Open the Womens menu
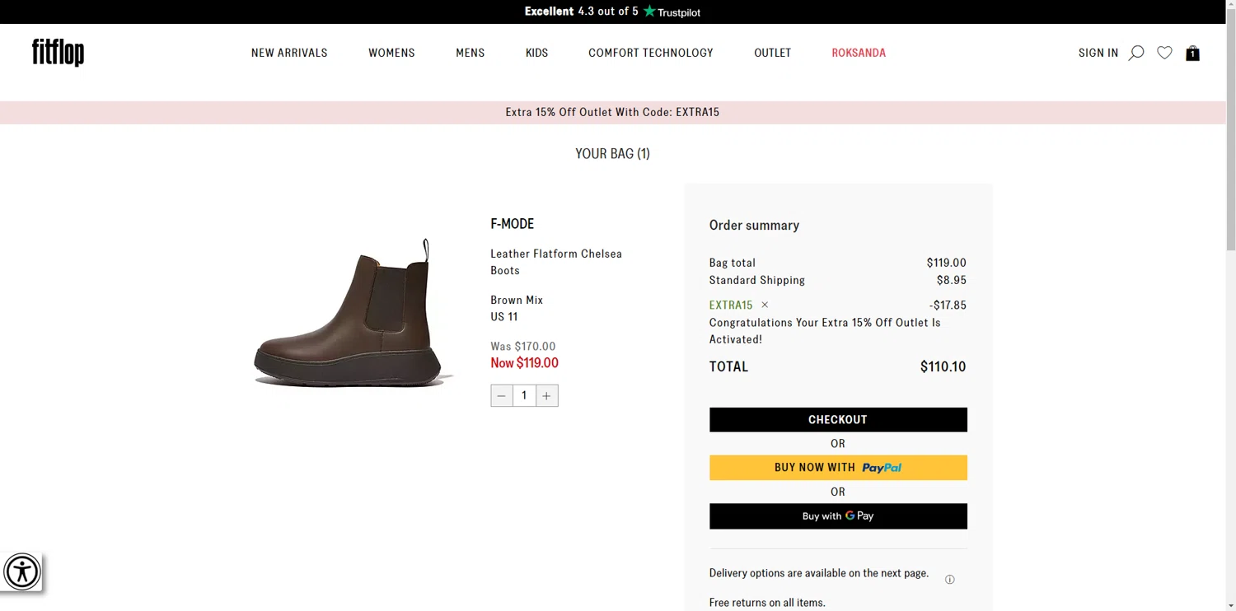Image resolution: width=1236 pixels, height=611 pixels. [391, 53]
